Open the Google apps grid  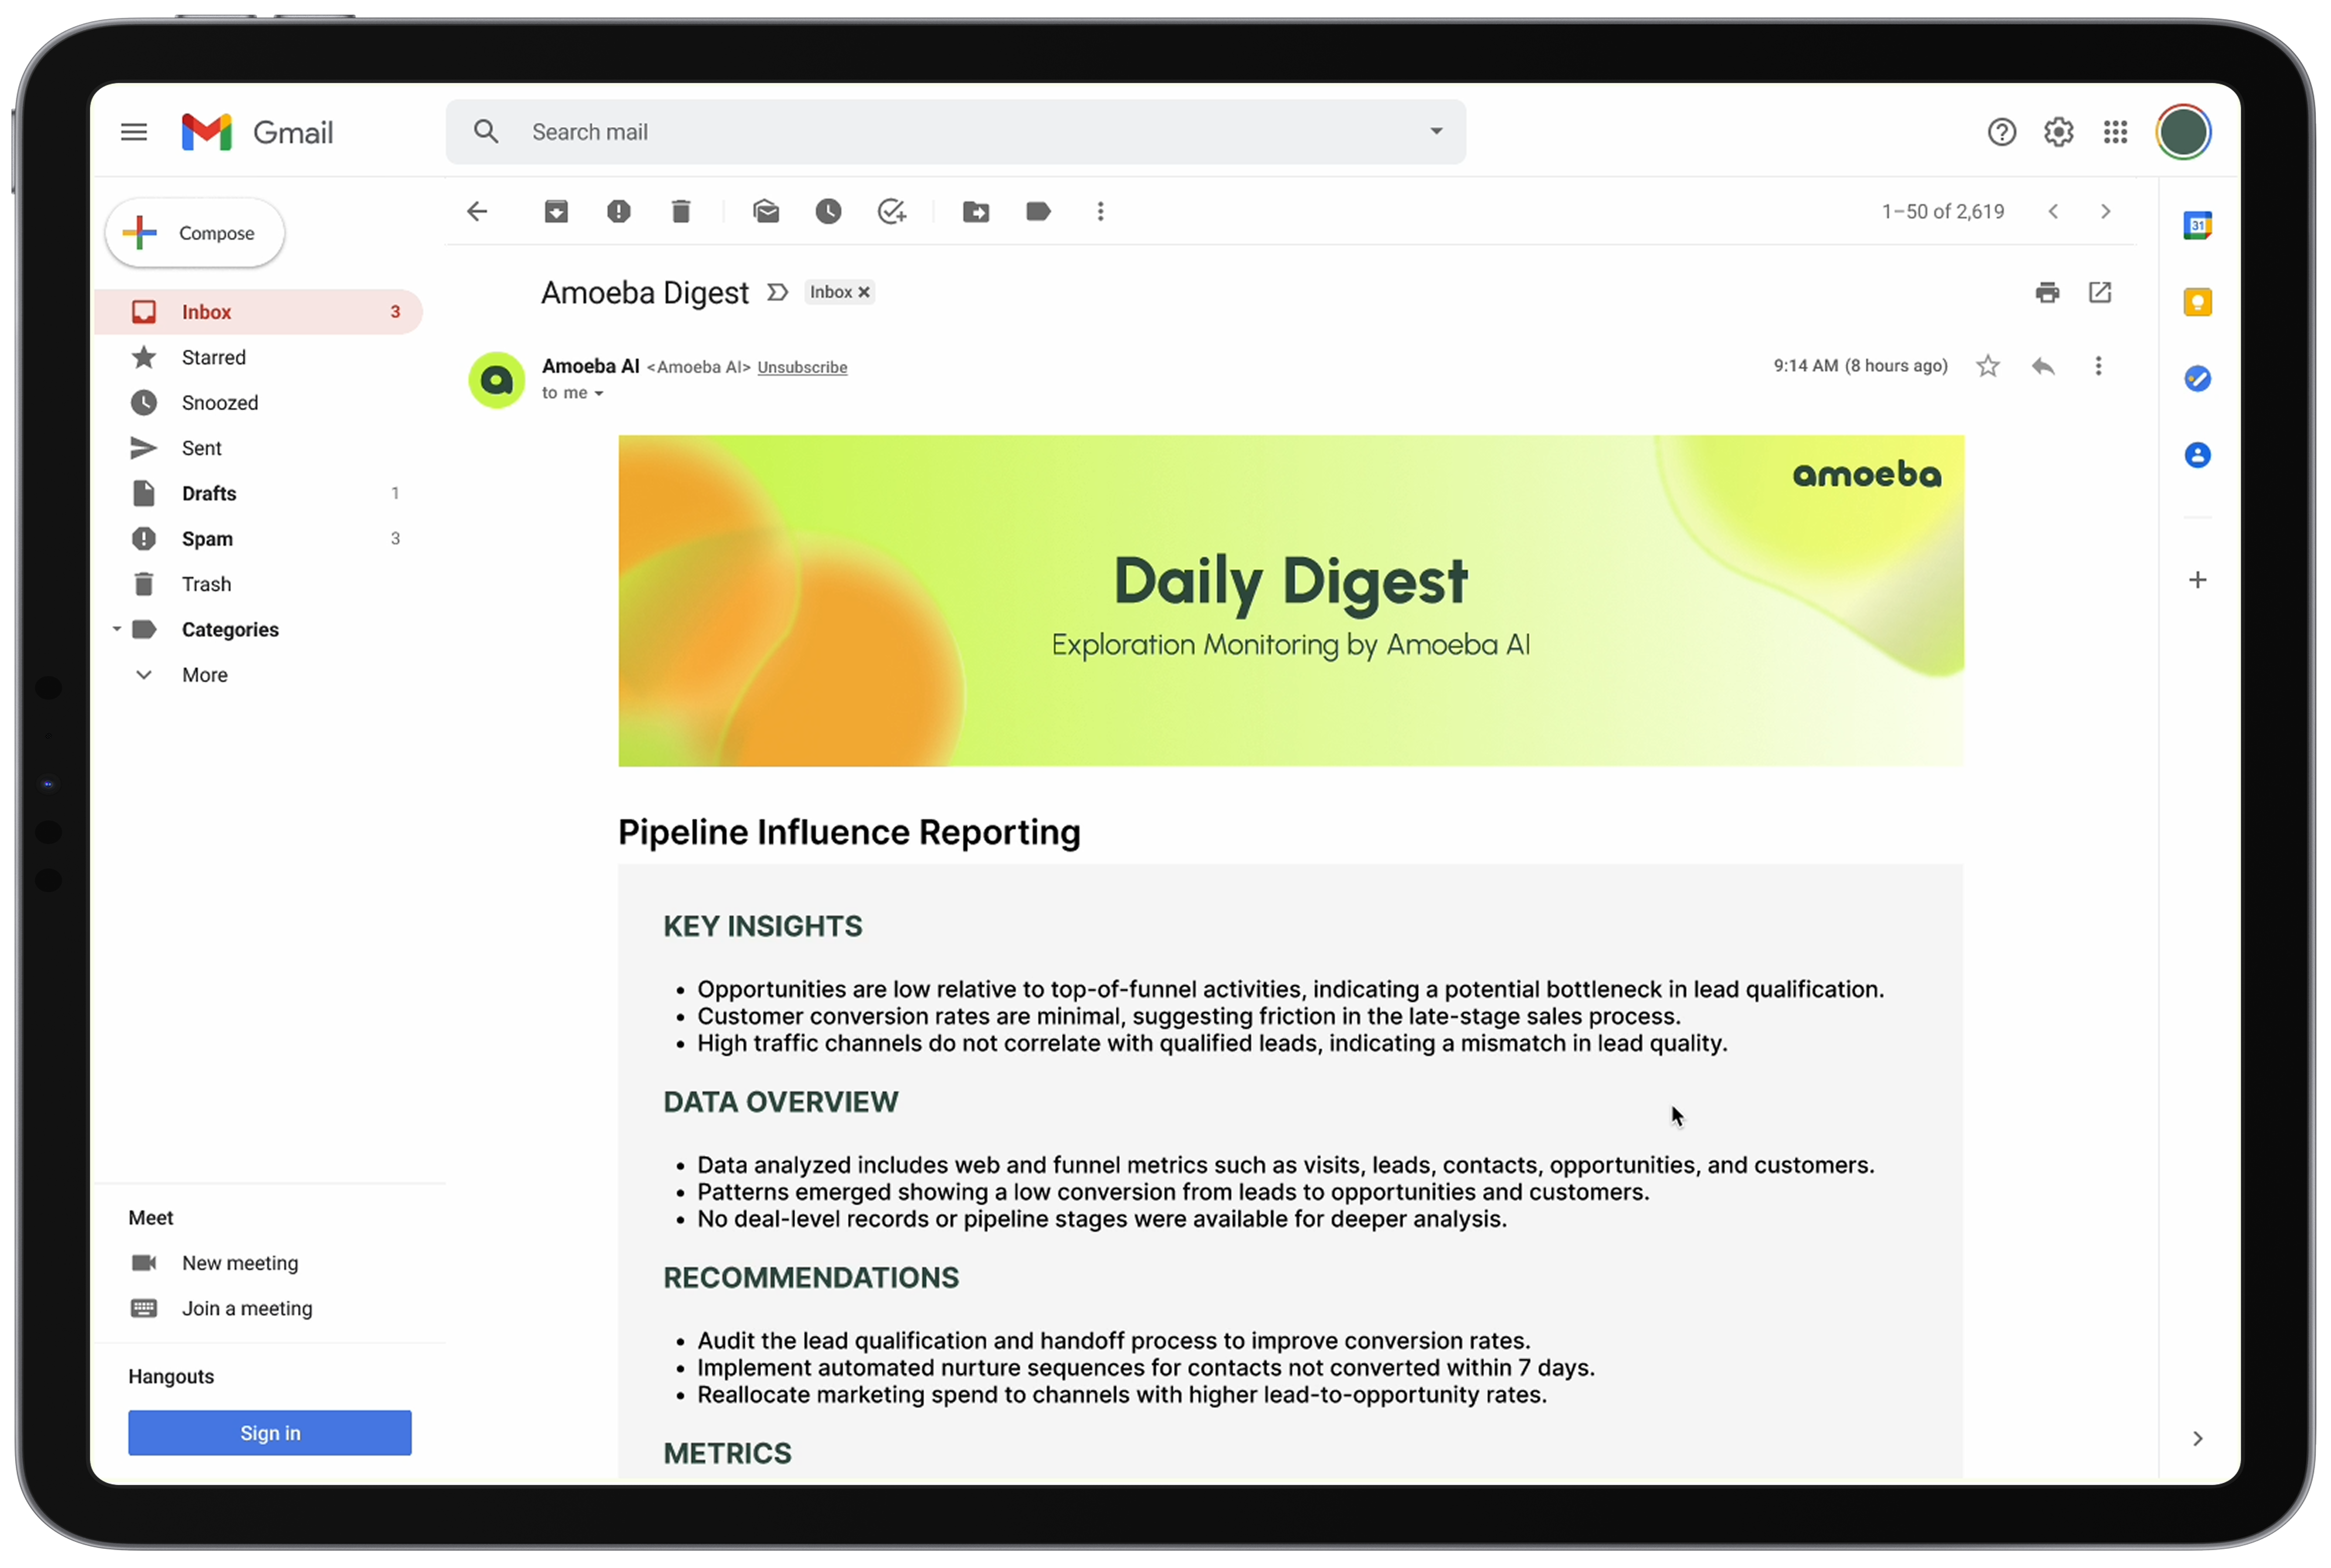click(x=2115, y=132)
